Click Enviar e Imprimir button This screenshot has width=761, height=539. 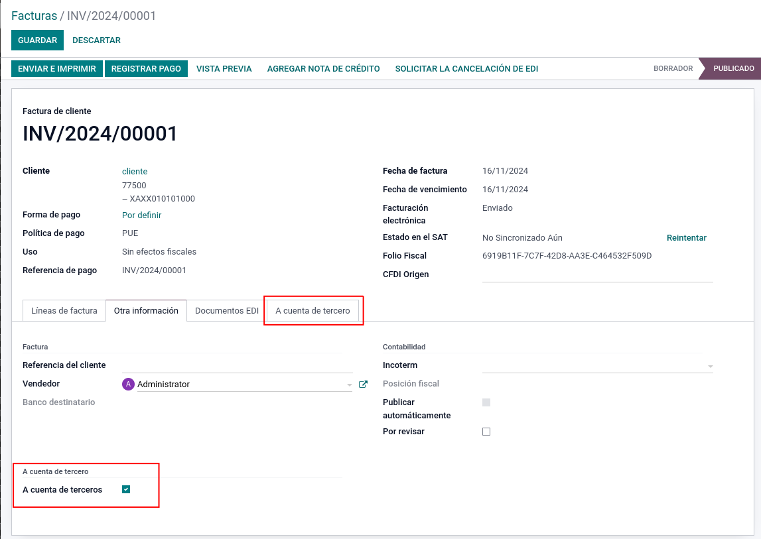pos(57,68)
